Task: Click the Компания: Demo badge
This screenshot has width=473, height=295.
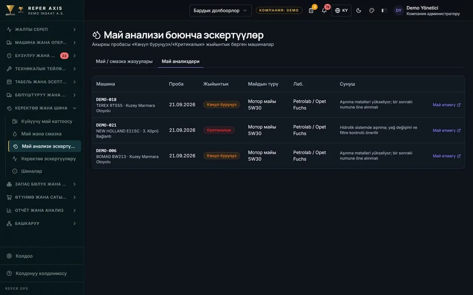Action: (279, 10)
